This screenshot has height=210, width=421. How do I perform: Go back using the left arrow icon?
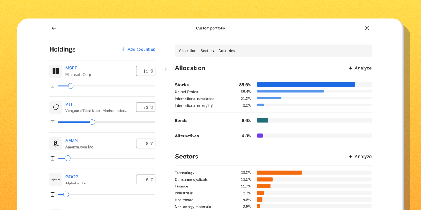(54, 28)
